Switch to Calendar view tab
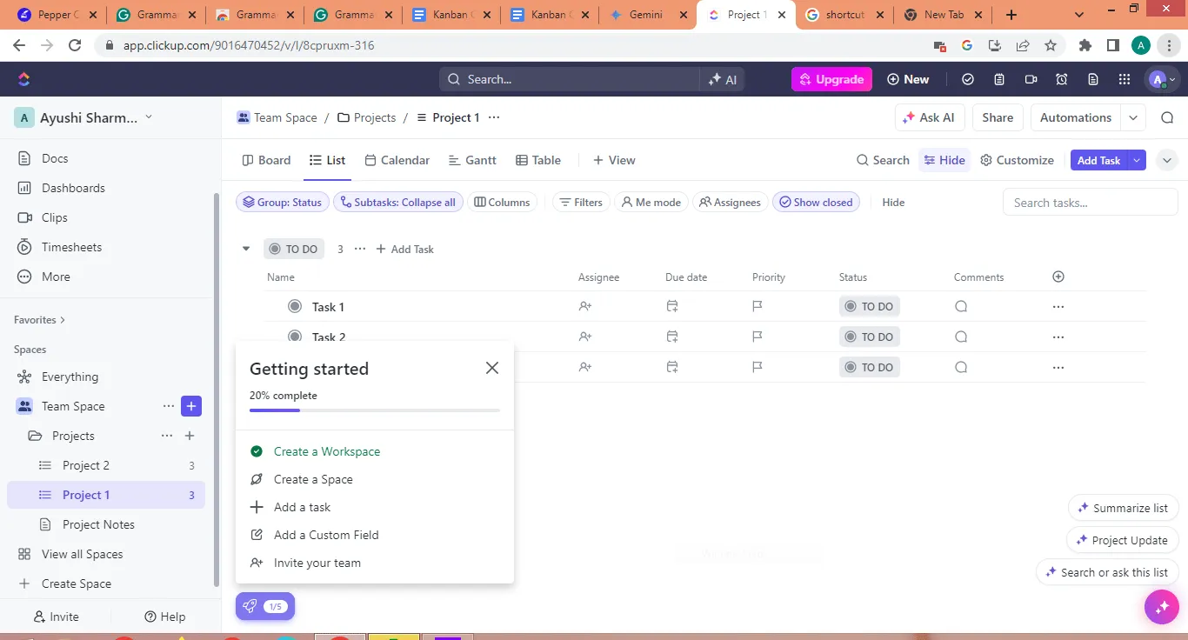Image resolution: width=1188 pixels, height=640 pixels. [397, 160]
